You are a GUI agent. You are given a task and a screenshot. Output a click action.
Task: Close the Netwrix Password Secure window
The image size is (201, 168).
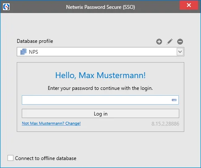click(x=189, y=5)
